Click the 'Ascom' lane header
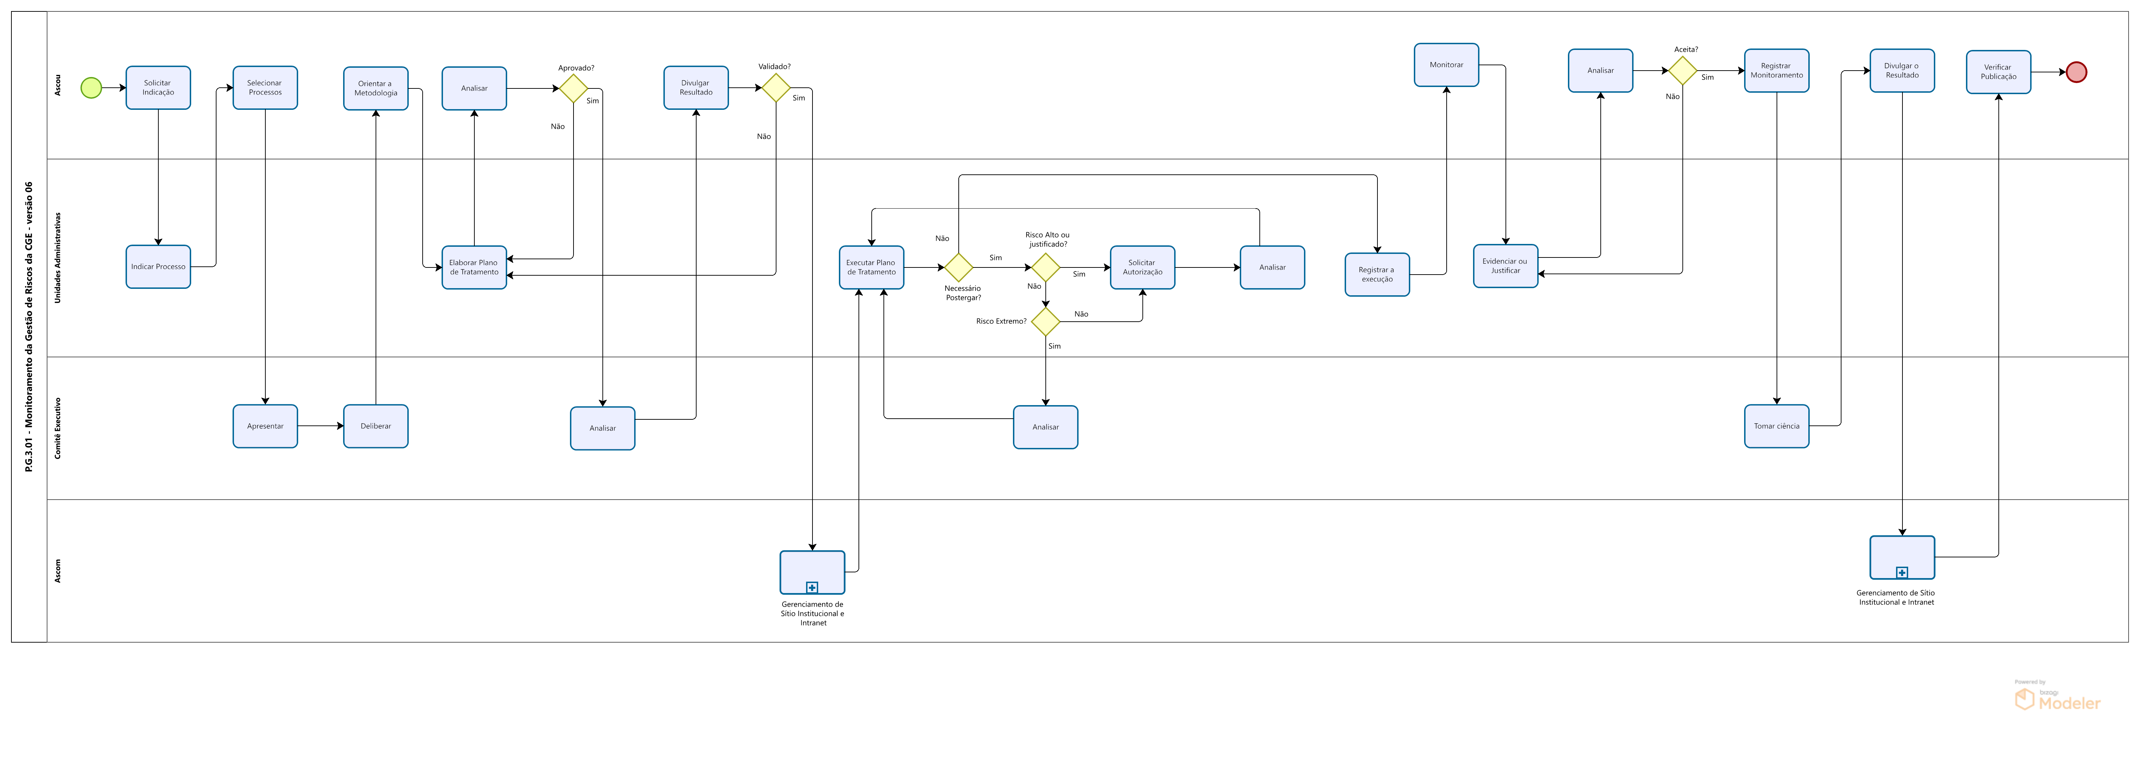 pyautogui.click(x=57, y=571)
